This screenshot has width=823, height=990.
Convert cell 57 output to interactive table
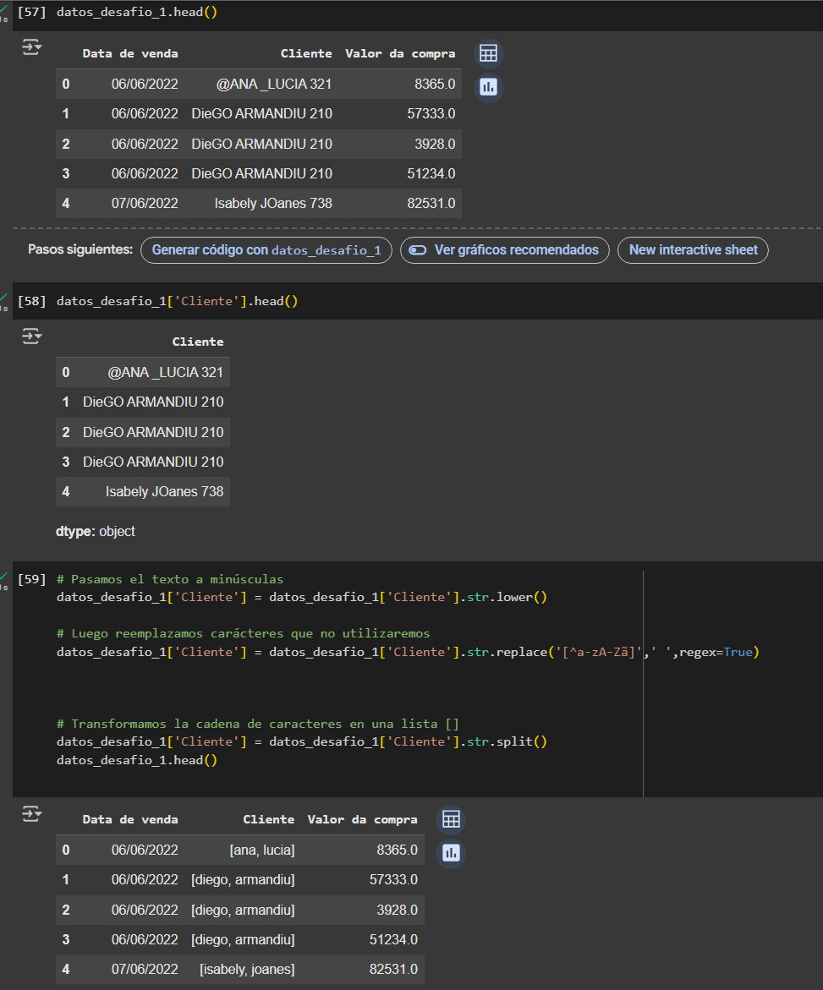(x=488, y=53)
